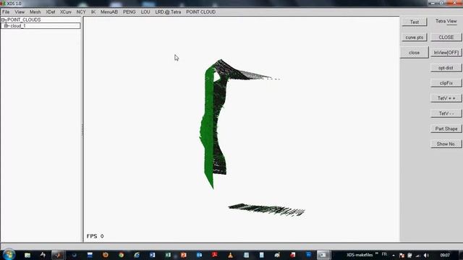Screen dimensions: 463x260
Task: Click the Part Shape button
Action: pyautogui.click(x=446, y=129)
